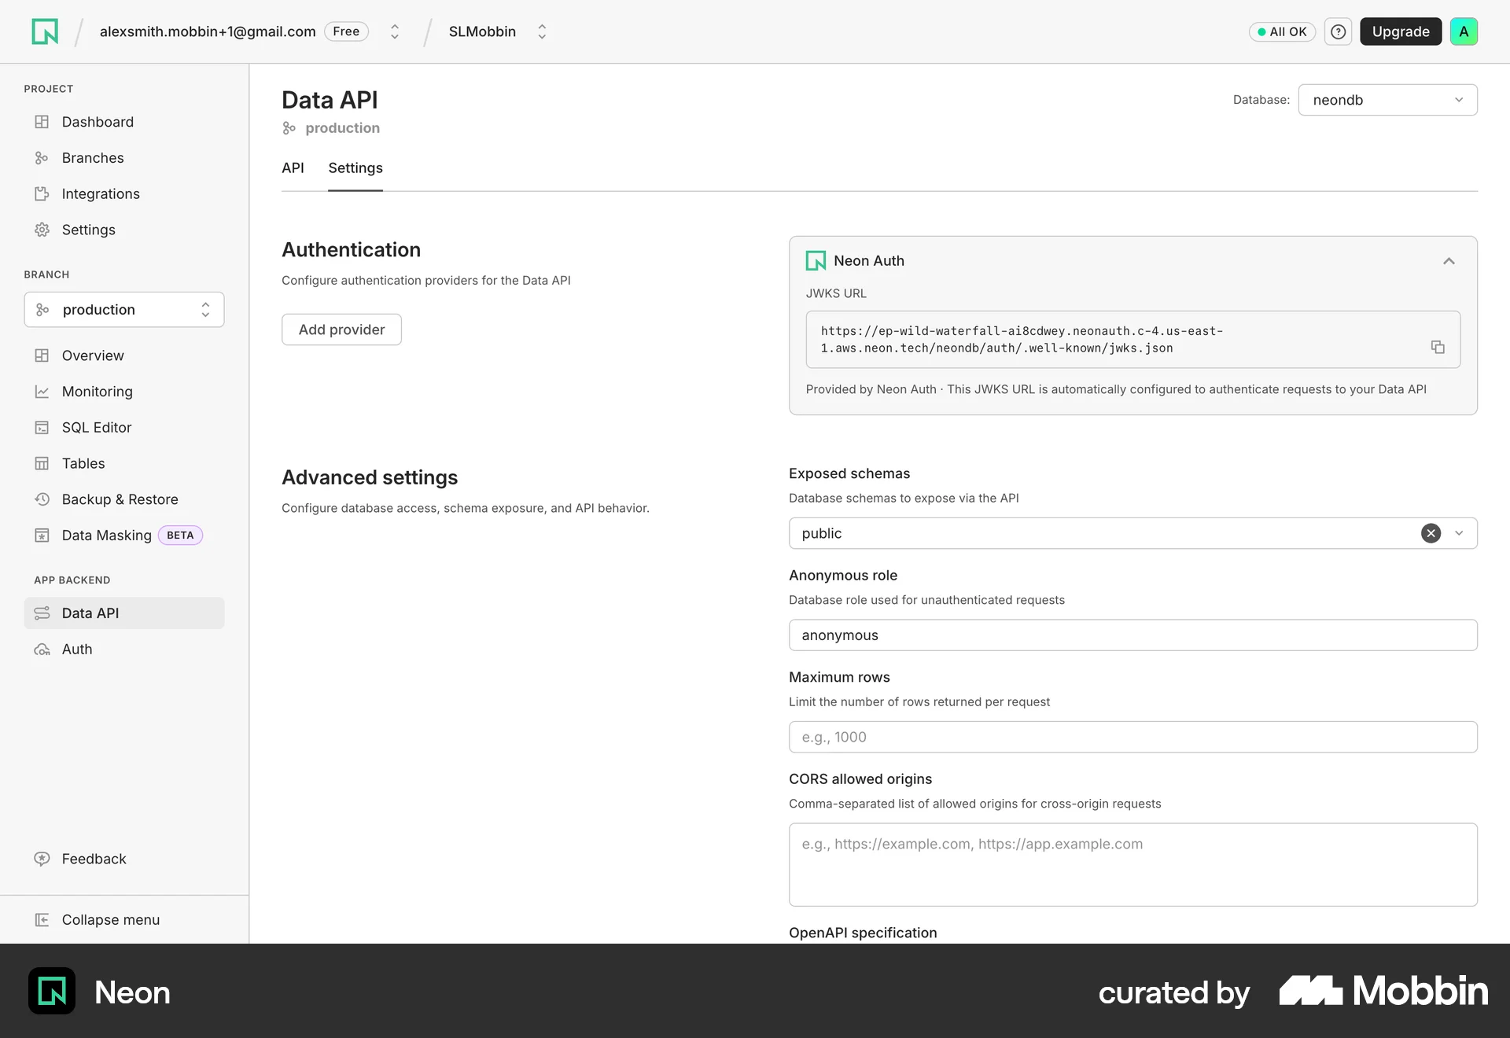Click the Integrations sidebar icon
This screenshot has width=1510, height=1038.
[x=42, y=193]
